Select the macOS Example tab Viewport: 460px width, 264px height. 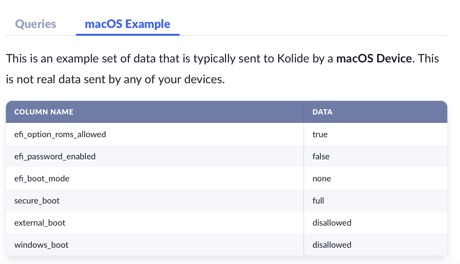[x=127, y=24]
